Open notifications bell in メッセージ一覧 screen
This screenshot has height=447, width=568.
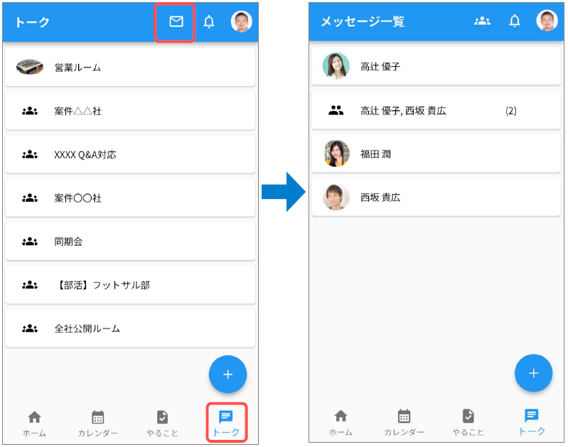click(515, 21)
